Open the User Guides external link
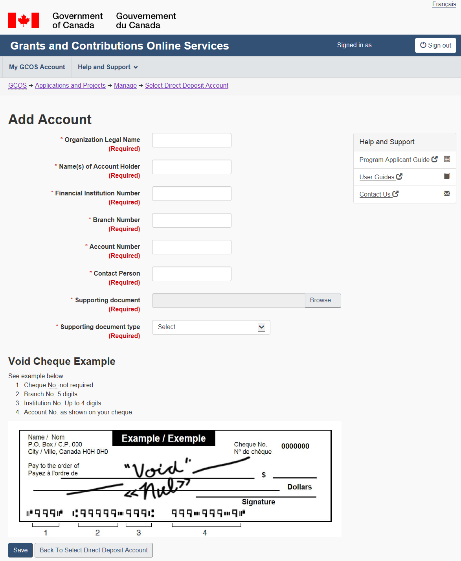The image size is (461, 561). [x=377, y=177]
